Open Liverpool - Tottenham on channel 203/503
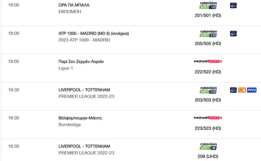The height and width of the screenshot is (161, 261). tap(84, 90)
